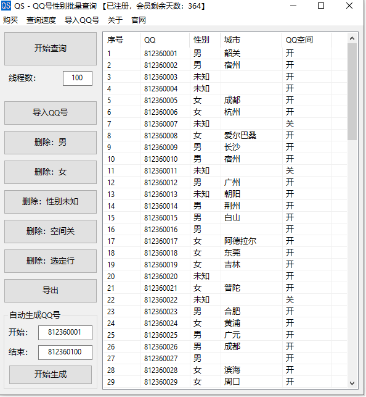Click city cell 白山
The height and width of the screenshot is (397, 366).
[232, 218]
